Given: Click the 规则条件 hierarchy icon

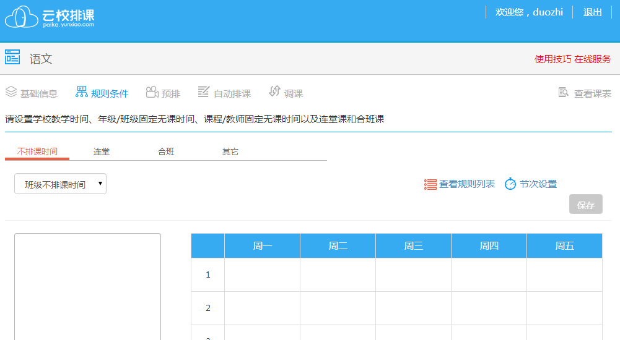Looking at the screenshot, I should click(81, 92).
